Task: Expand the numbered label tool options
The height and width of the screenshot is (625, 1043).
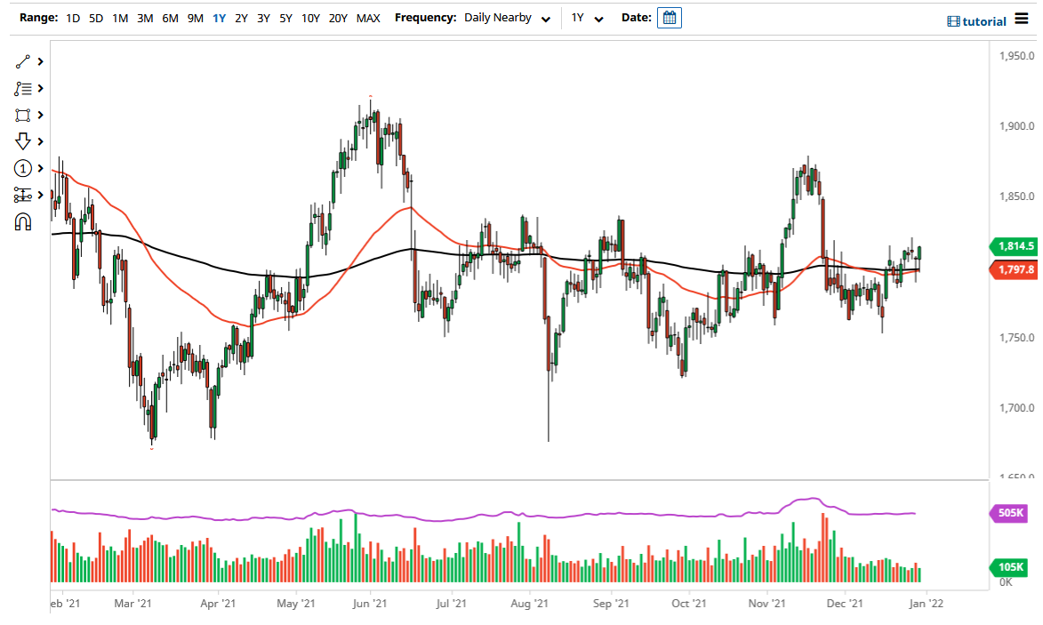Action: click(41, 168)
